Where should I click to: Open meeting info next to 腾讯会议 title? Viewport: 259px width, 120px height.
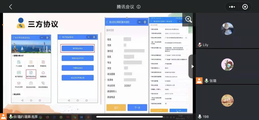pyautogui.click(x=139, y=7)
